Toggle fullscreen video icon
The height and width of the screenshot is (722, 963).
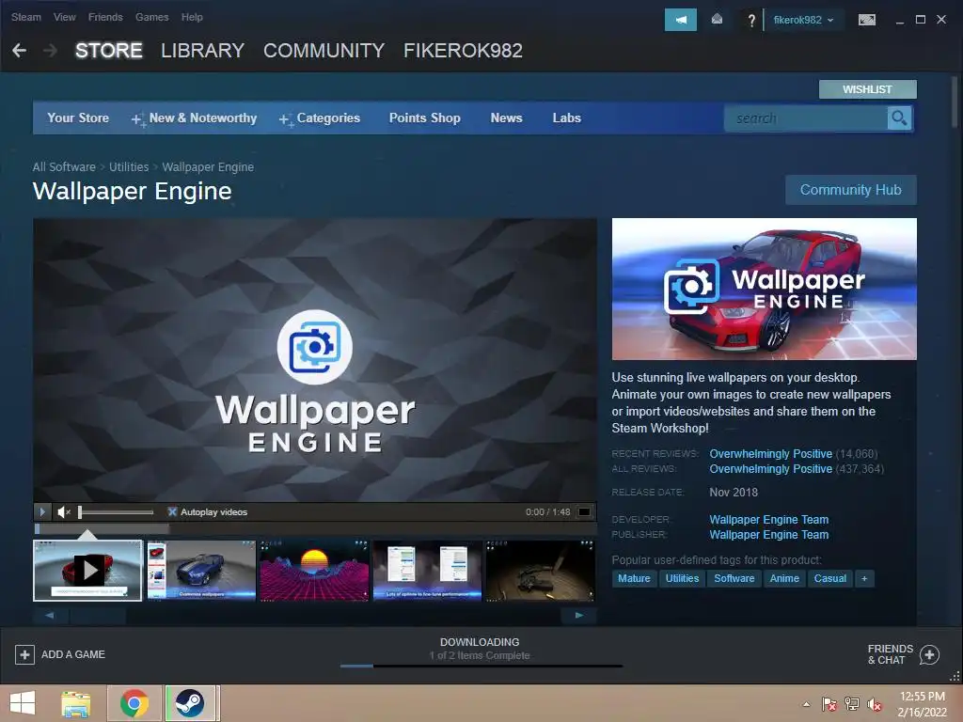[x=585, y=511]
